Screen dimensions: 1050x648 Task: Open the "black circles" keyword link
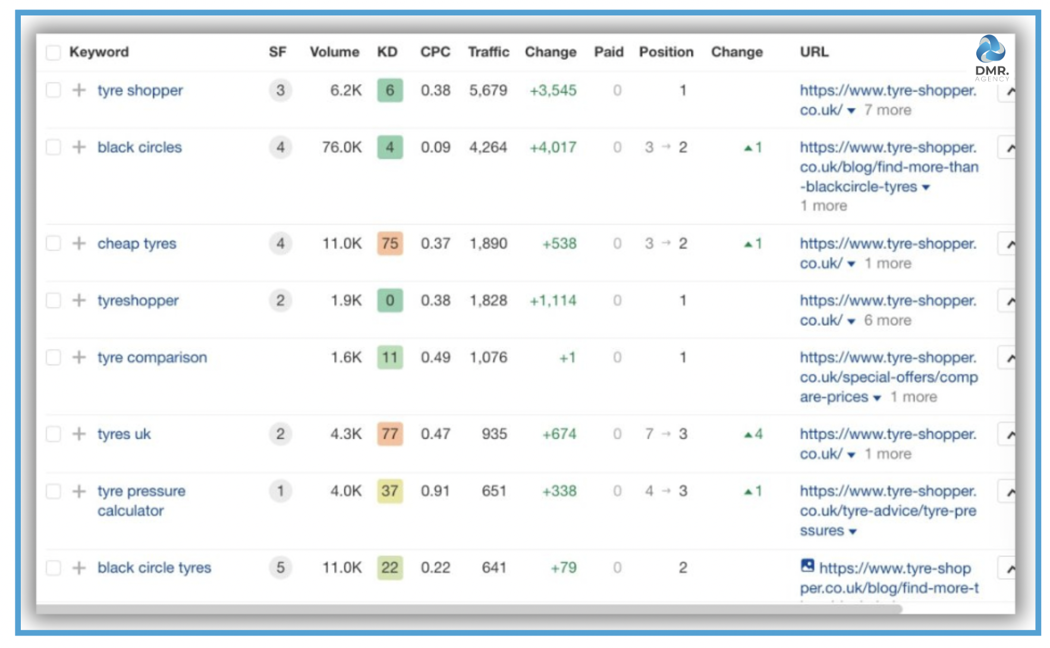(139, 147)
